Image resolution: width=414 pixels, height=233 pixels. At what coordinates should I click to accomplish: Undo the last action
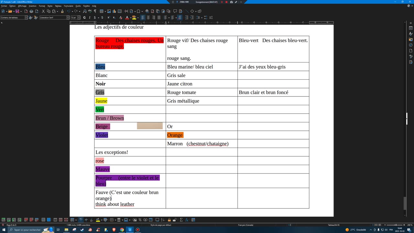[x=68, y=11]
